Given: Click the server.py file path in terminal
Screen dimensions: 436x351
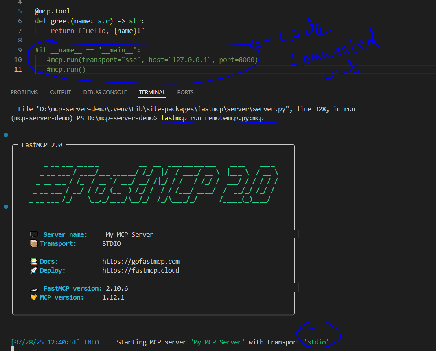Looking at the screenshot, I should click(x=163, y=109).
